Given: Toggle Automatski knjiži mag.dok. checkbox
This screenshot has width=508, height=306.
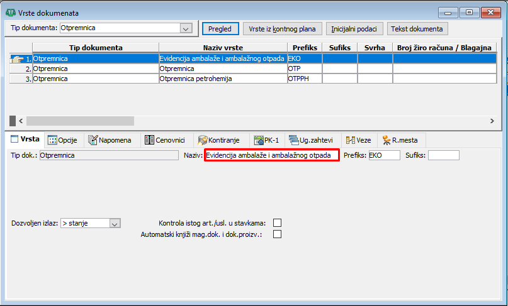Looking at the screenshot, I should point(277,234).
